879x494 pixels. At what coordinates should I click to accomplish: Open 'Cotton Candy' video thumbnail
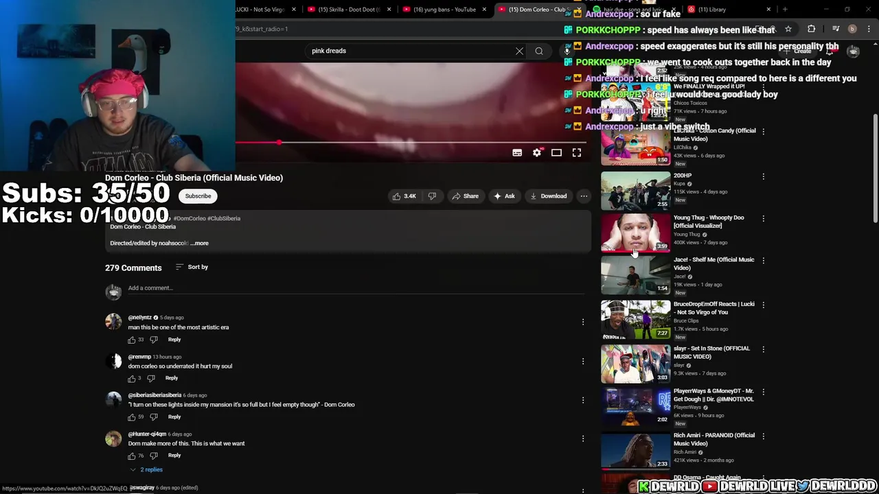tap(635, 145)
